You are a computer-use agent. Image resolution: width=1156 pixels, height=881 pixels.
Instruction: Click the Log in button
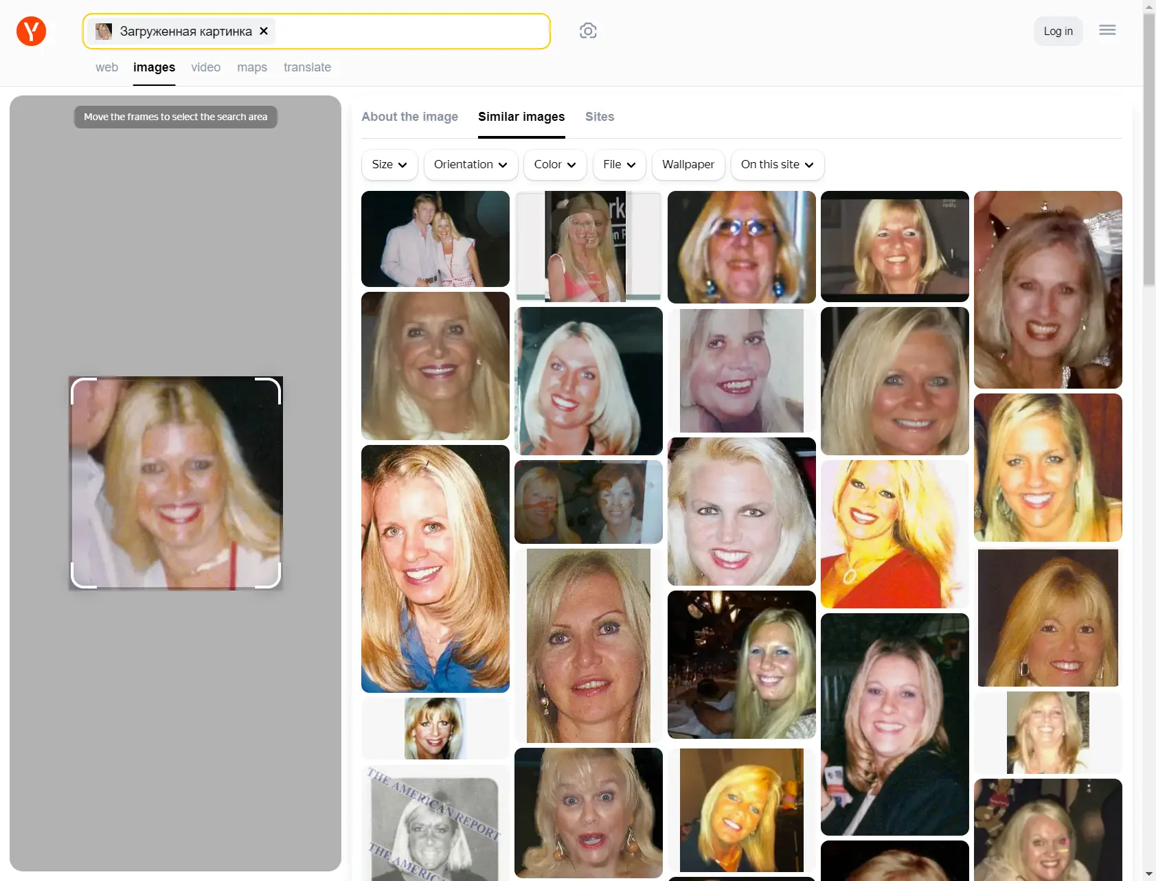pos(1058,31)
